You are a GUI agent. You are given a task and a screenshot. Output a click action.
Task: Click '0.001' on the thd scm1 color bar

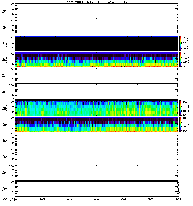tap(184, 131)
